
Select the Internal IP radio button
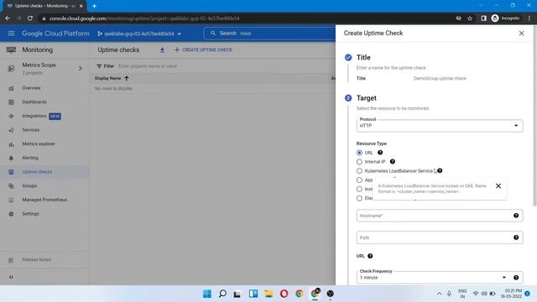(x=359, y=162)
